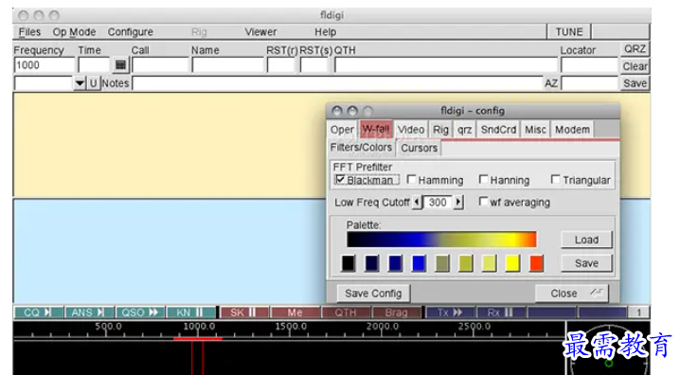Click the KN macro button
The width and height of the screenshot is (680, 375).
click(190, 312)
